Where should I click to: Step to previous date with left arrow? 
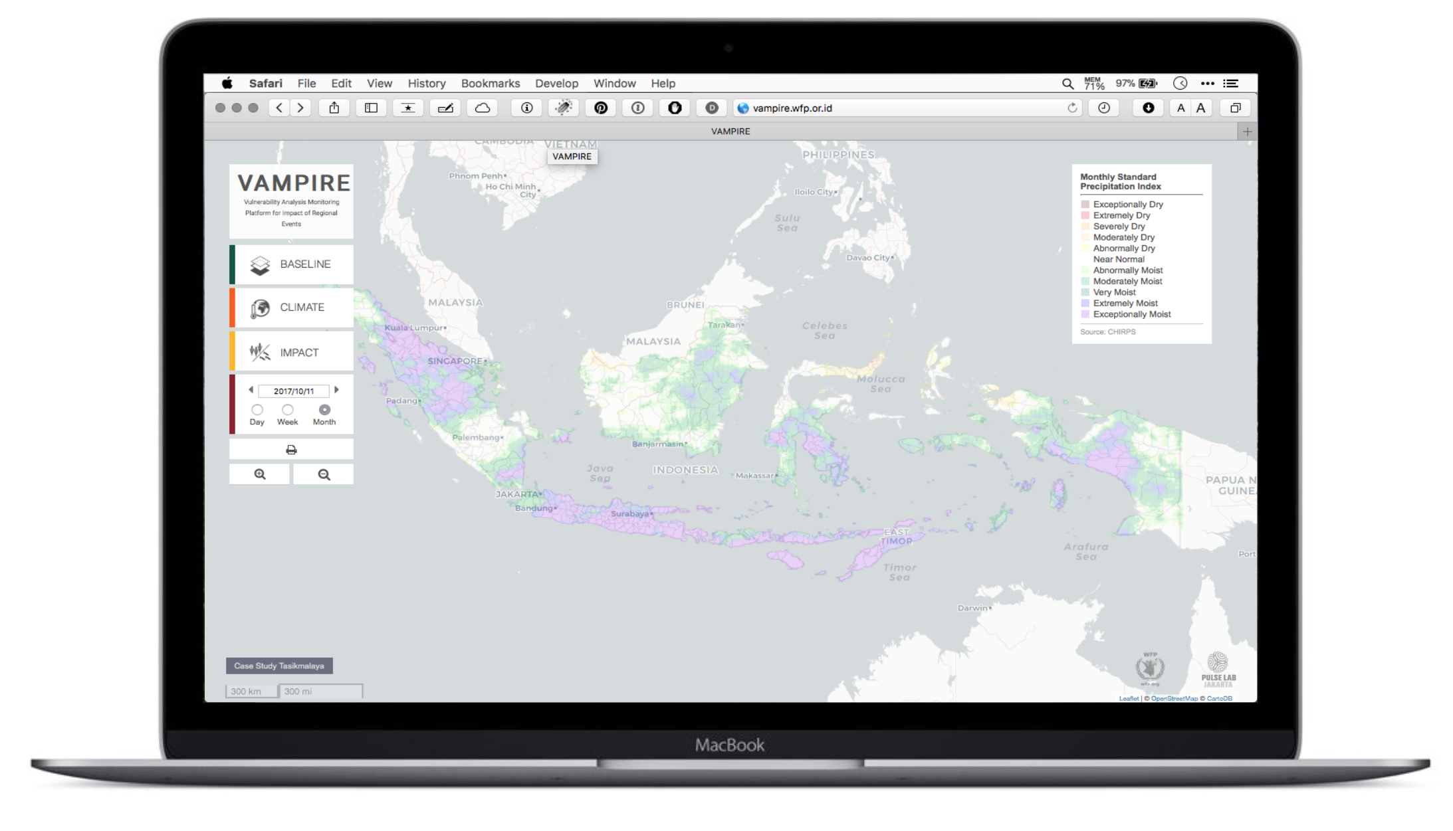pyautogui.click(x=251, y=390)
